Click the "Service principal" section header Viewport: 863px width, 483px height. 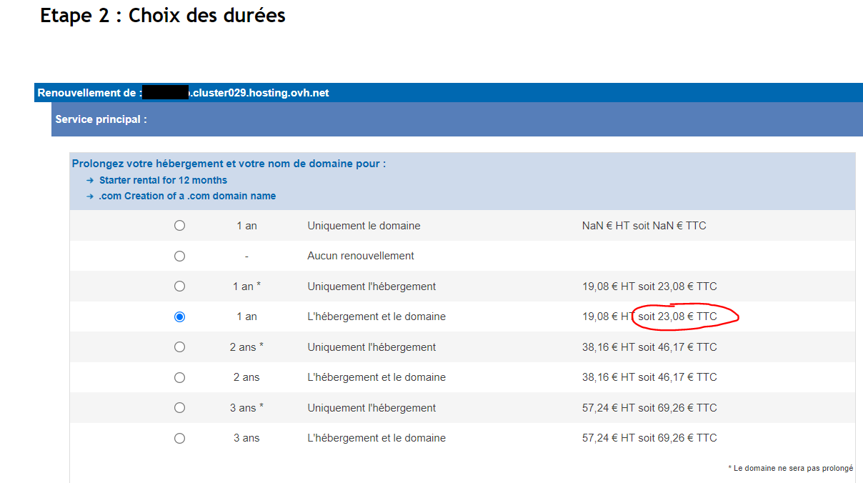point(101,119)
